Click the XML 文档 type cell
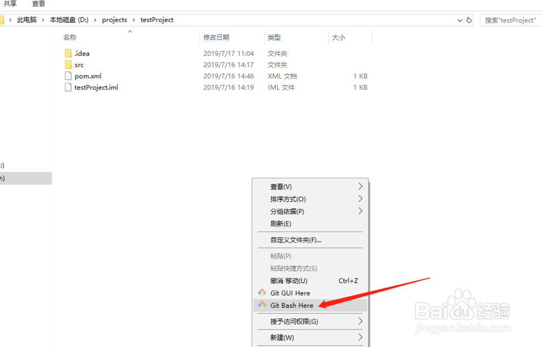This screenshot has width=541, height=347. [282, 76]
